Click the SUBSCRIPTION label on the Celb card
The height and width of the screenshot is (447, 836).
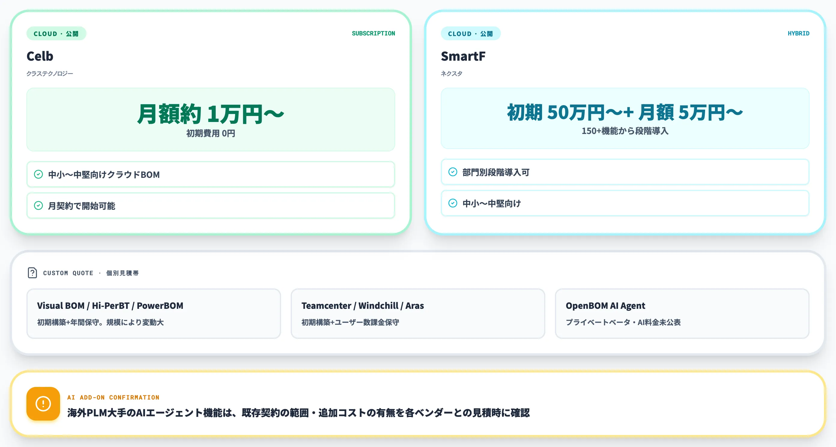[373, 33]
